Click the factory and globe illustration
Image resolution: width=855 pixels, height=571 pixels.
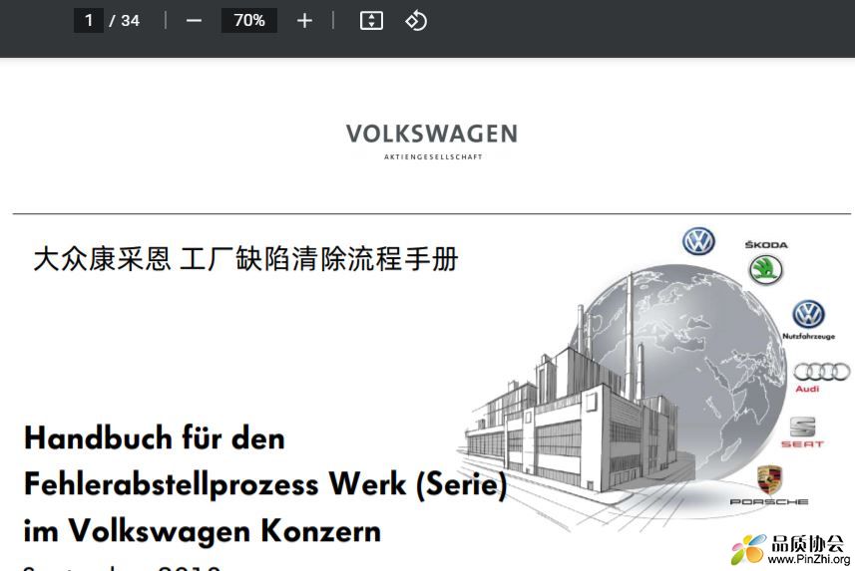(x=622, y=397)
